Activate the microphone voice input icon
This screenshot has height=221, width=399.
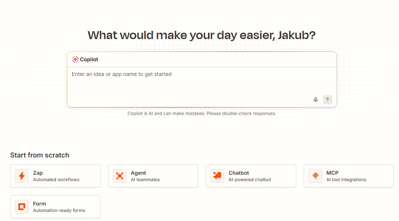[316, 100]
